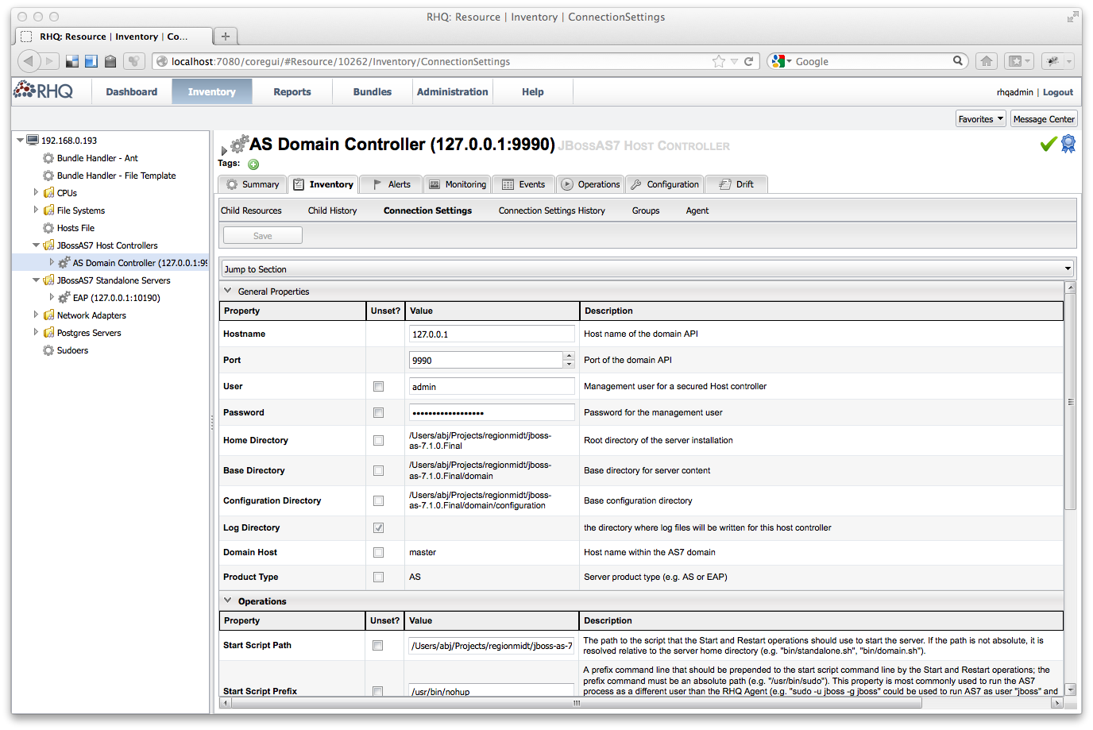The width and height of the screenshot is (1093, 730).
Task: Toggle Unset checkbox for Base Directory
Action: (379, 471)
